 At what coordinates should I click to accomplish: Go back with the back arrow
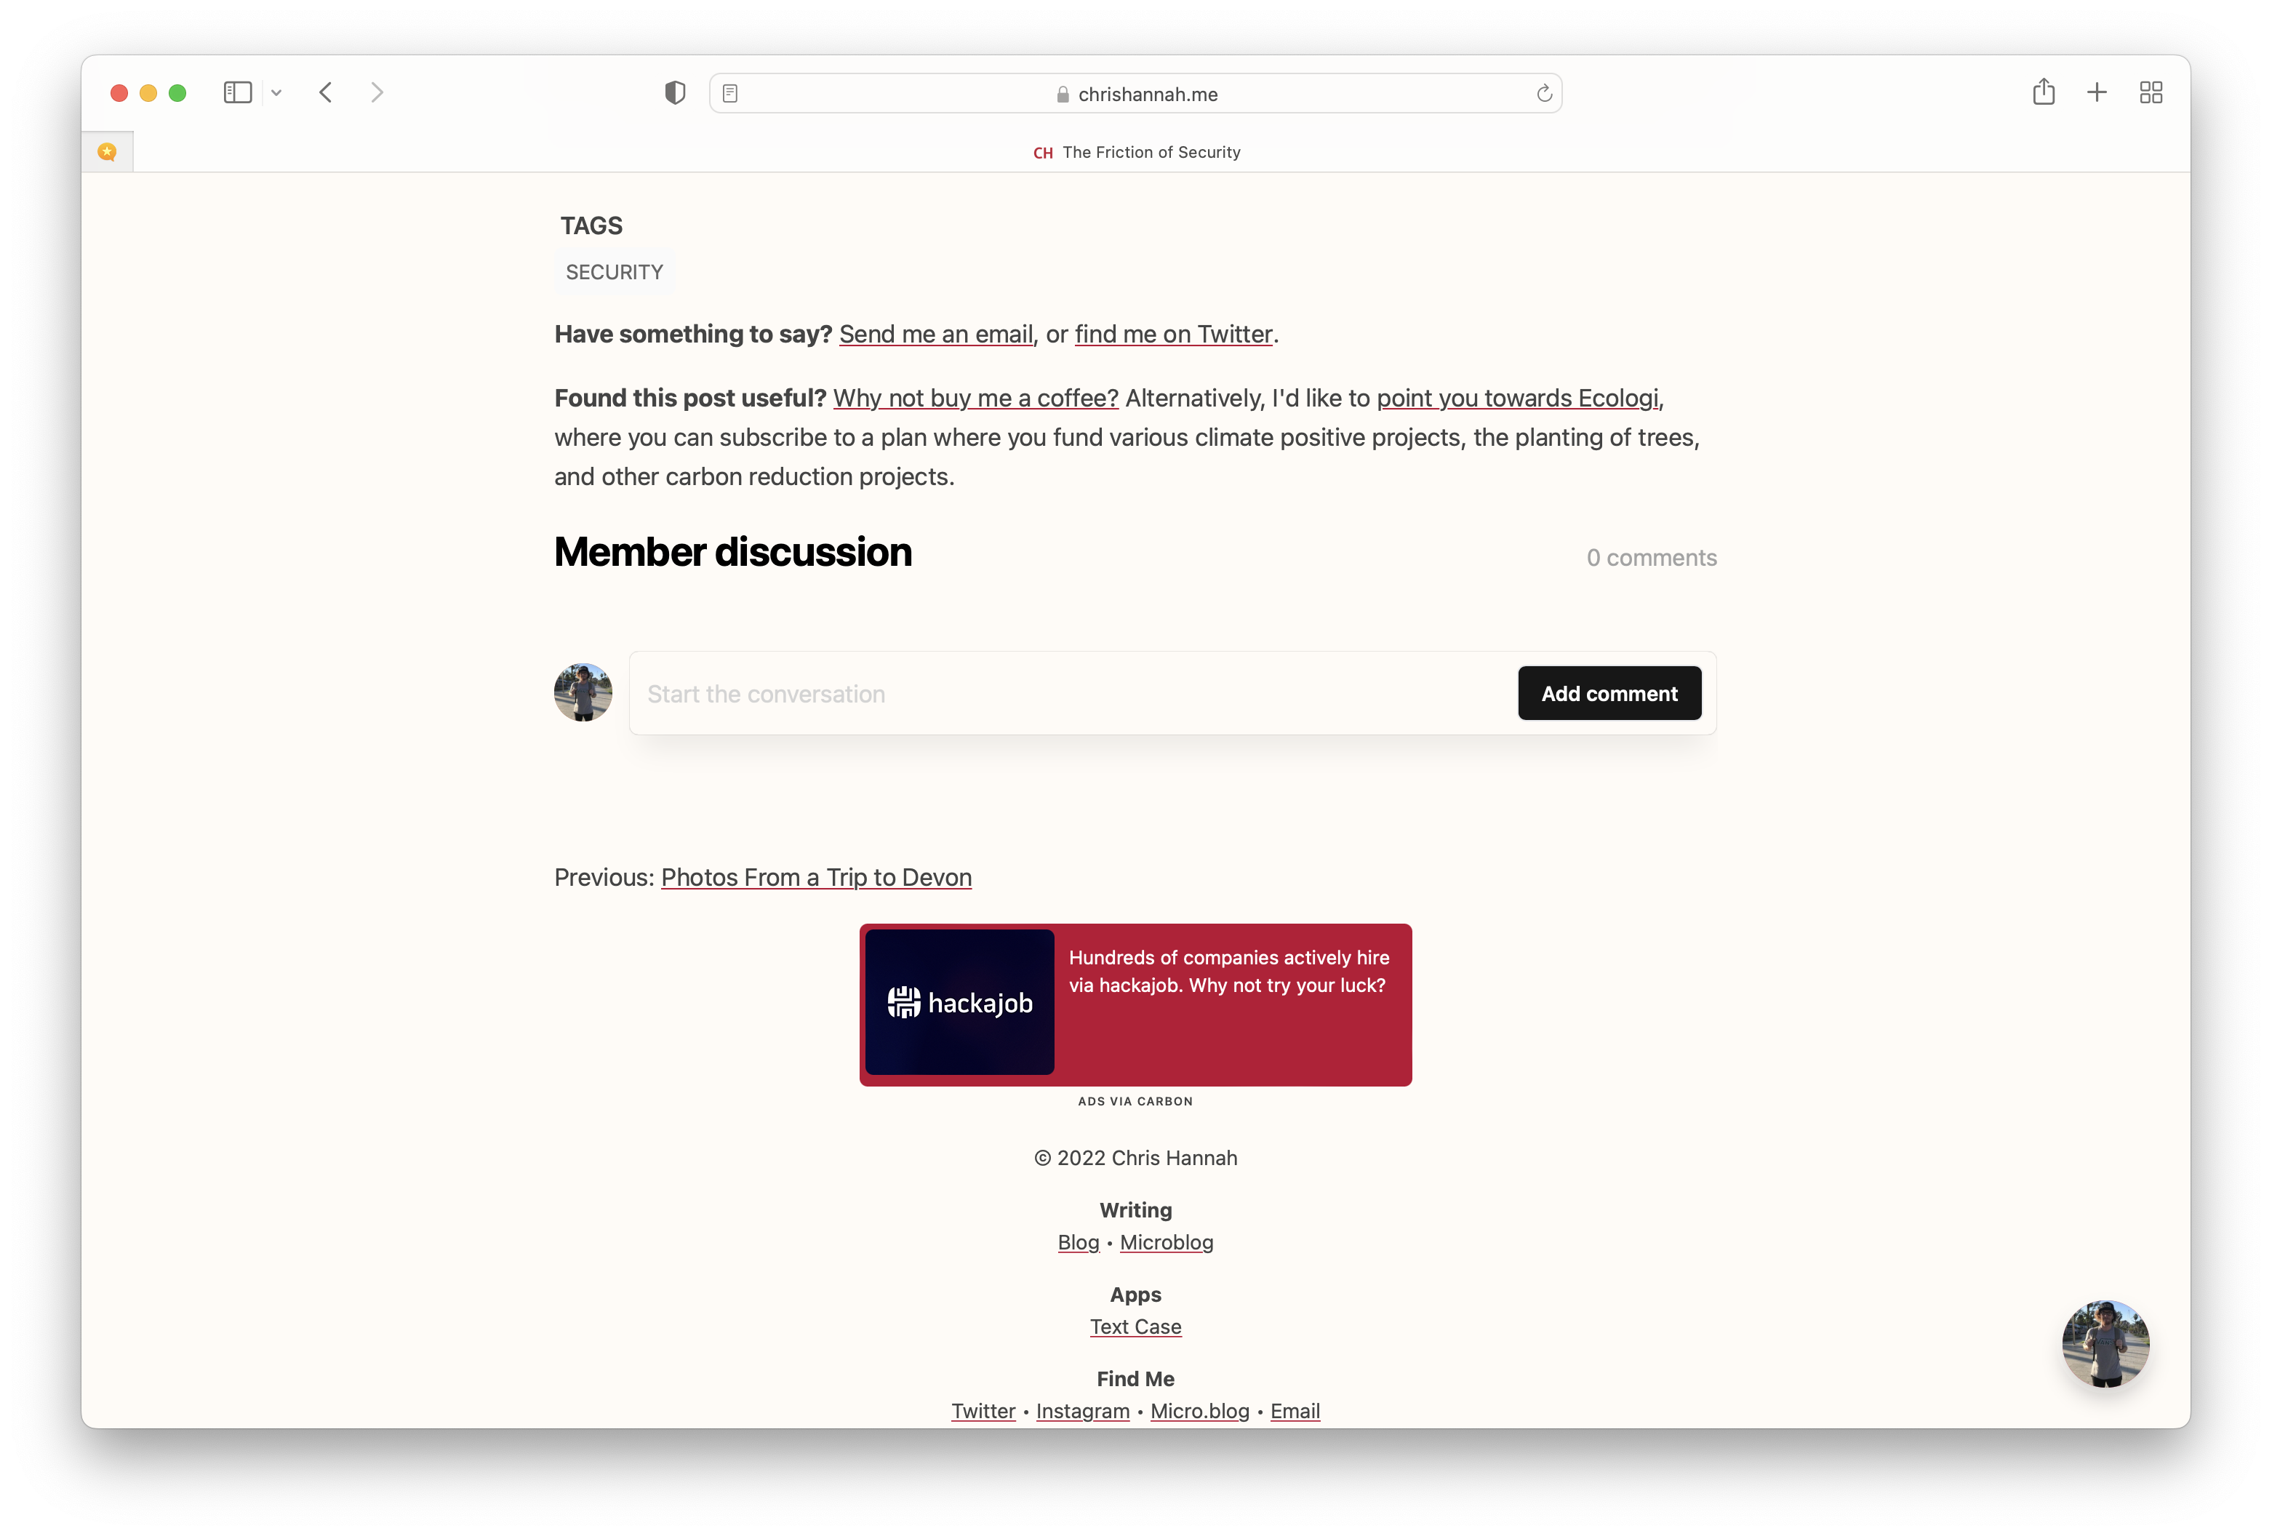327,93
